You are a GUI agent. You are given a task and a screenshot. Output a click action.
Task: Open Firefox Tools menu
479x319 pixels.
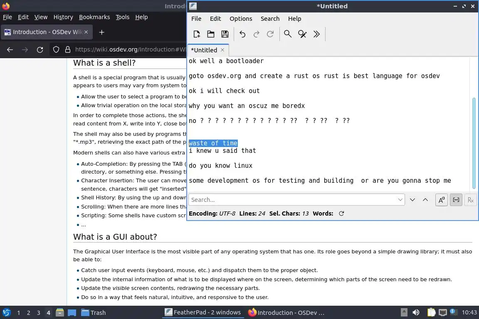pos(123,17)
